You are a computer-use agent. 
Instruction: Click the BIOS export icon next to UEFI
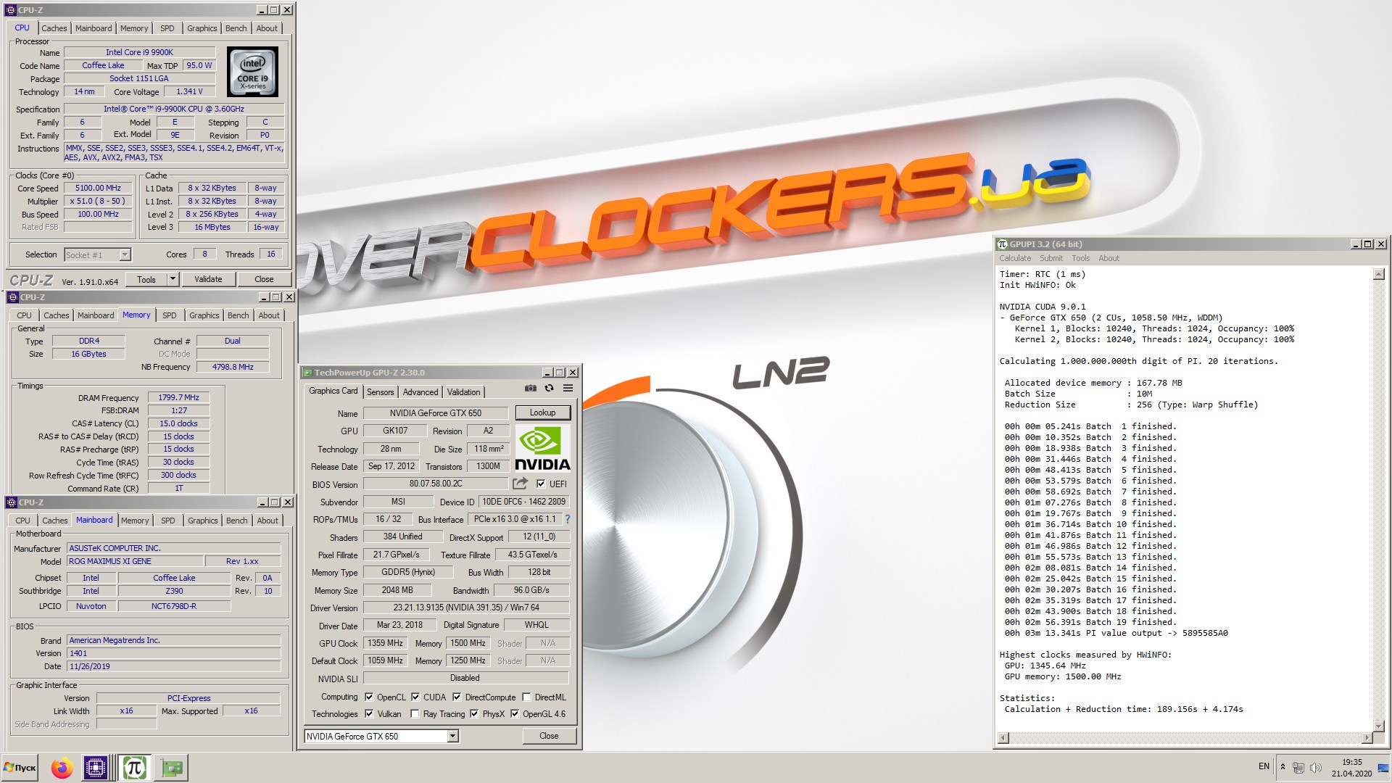coord(520,484)
